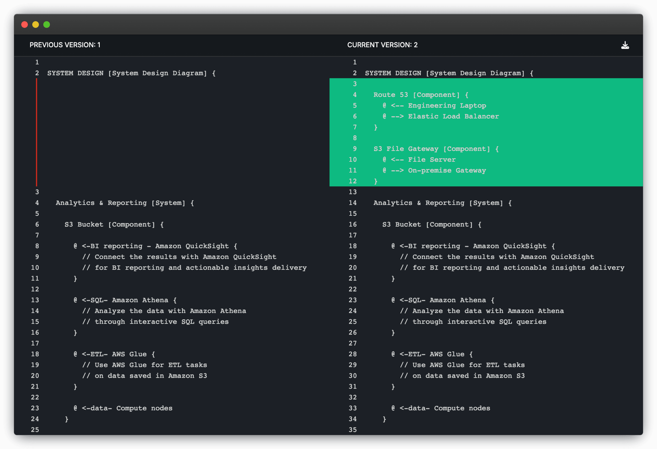This screenshot has height=449, width=657.
Task: Click the red change indicator bar on left pane
Action: click(x=37, y=131)
